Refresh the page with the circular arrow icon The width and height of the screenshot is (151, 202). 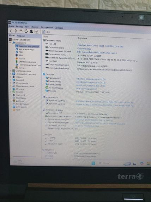pyautogui.click(x=26, y=31)
